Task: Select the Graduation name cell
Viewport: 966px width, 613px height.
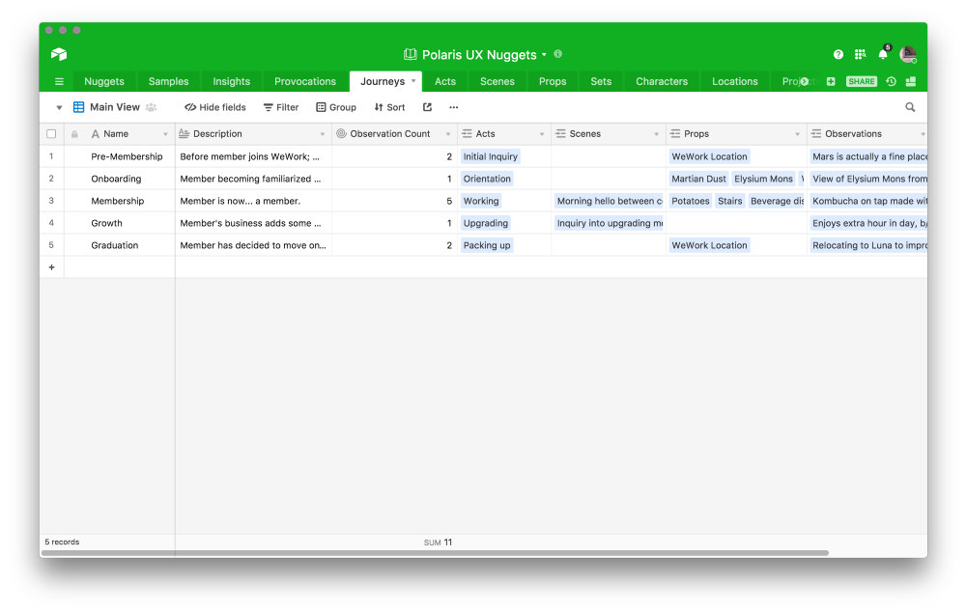Action: point(115,245)
